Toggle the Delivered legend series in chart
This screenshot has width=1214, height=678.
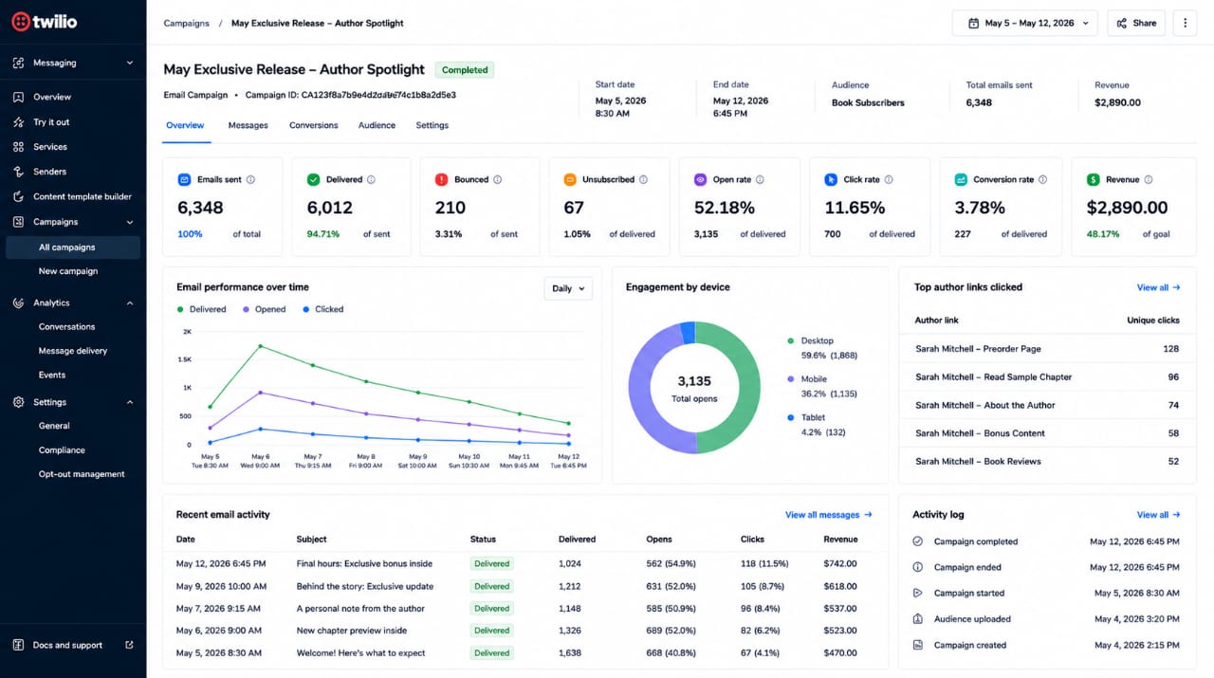[x=202, y=309]
